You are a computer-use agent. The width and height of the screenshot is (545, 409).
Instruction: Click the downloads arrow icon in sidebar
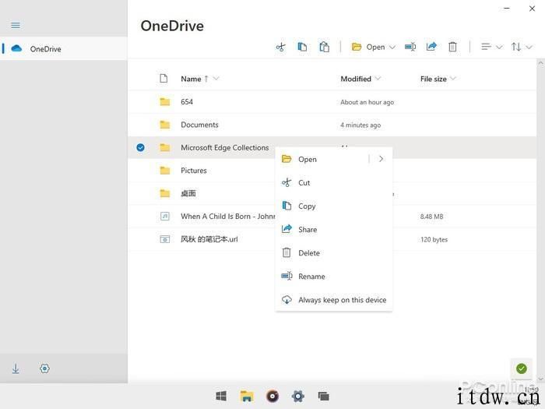[16, 368]
